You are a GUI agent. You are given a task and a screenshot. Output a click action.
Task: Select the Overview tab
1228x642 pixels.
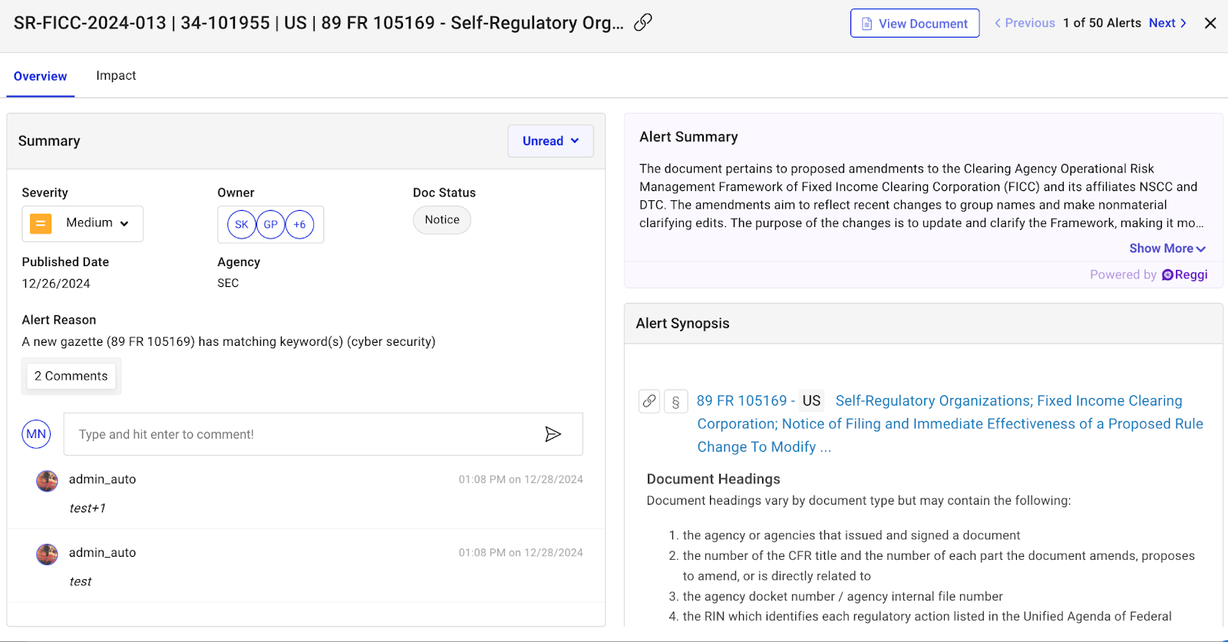[x=40, y=76]
